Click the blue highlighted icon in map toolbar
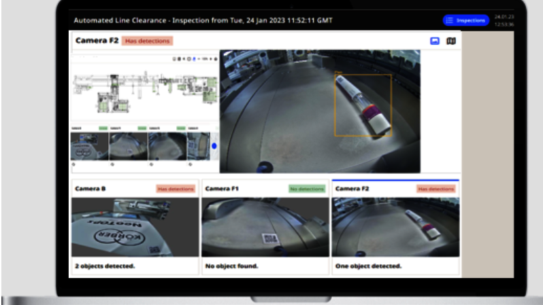The width and height of the screenshot is (543, 305). 195,59
